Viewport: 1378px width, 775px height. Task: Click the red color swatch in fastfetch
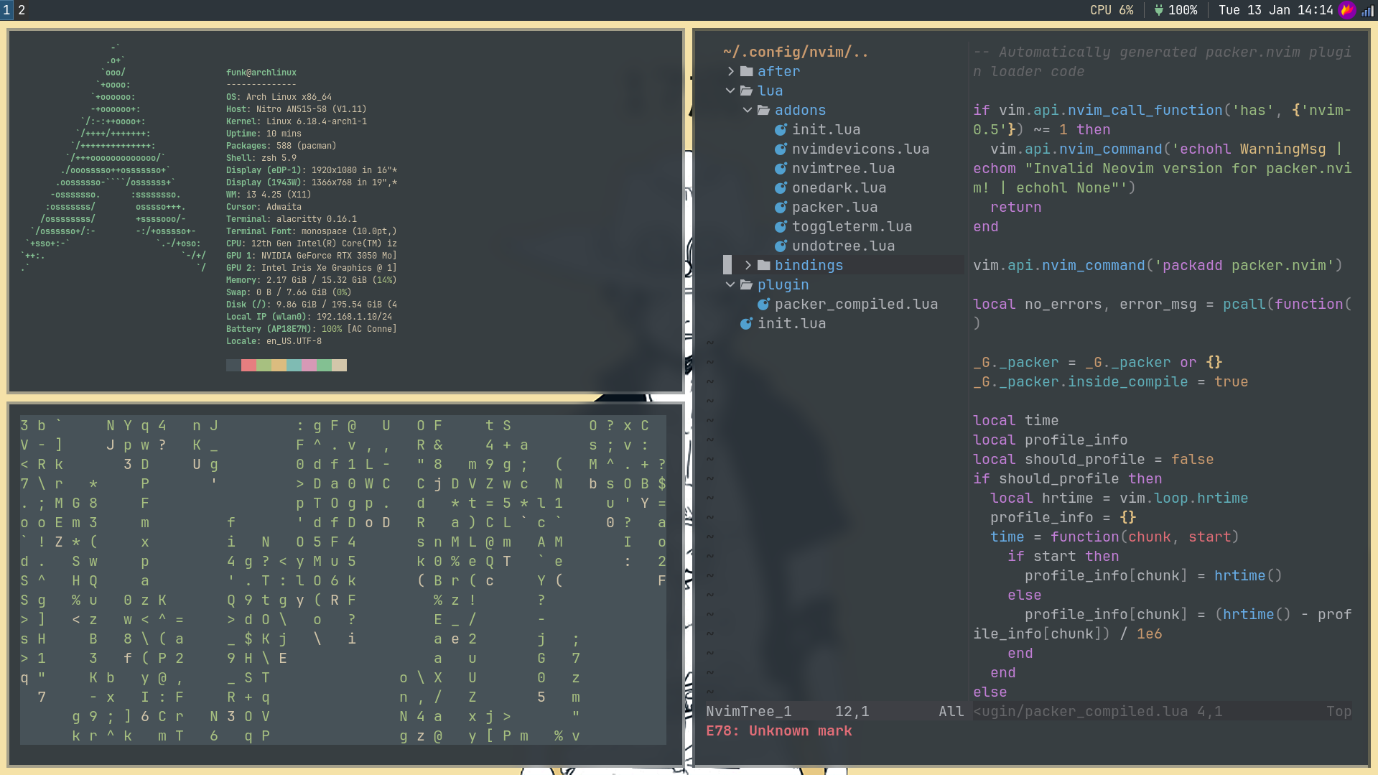pos(248,366)
